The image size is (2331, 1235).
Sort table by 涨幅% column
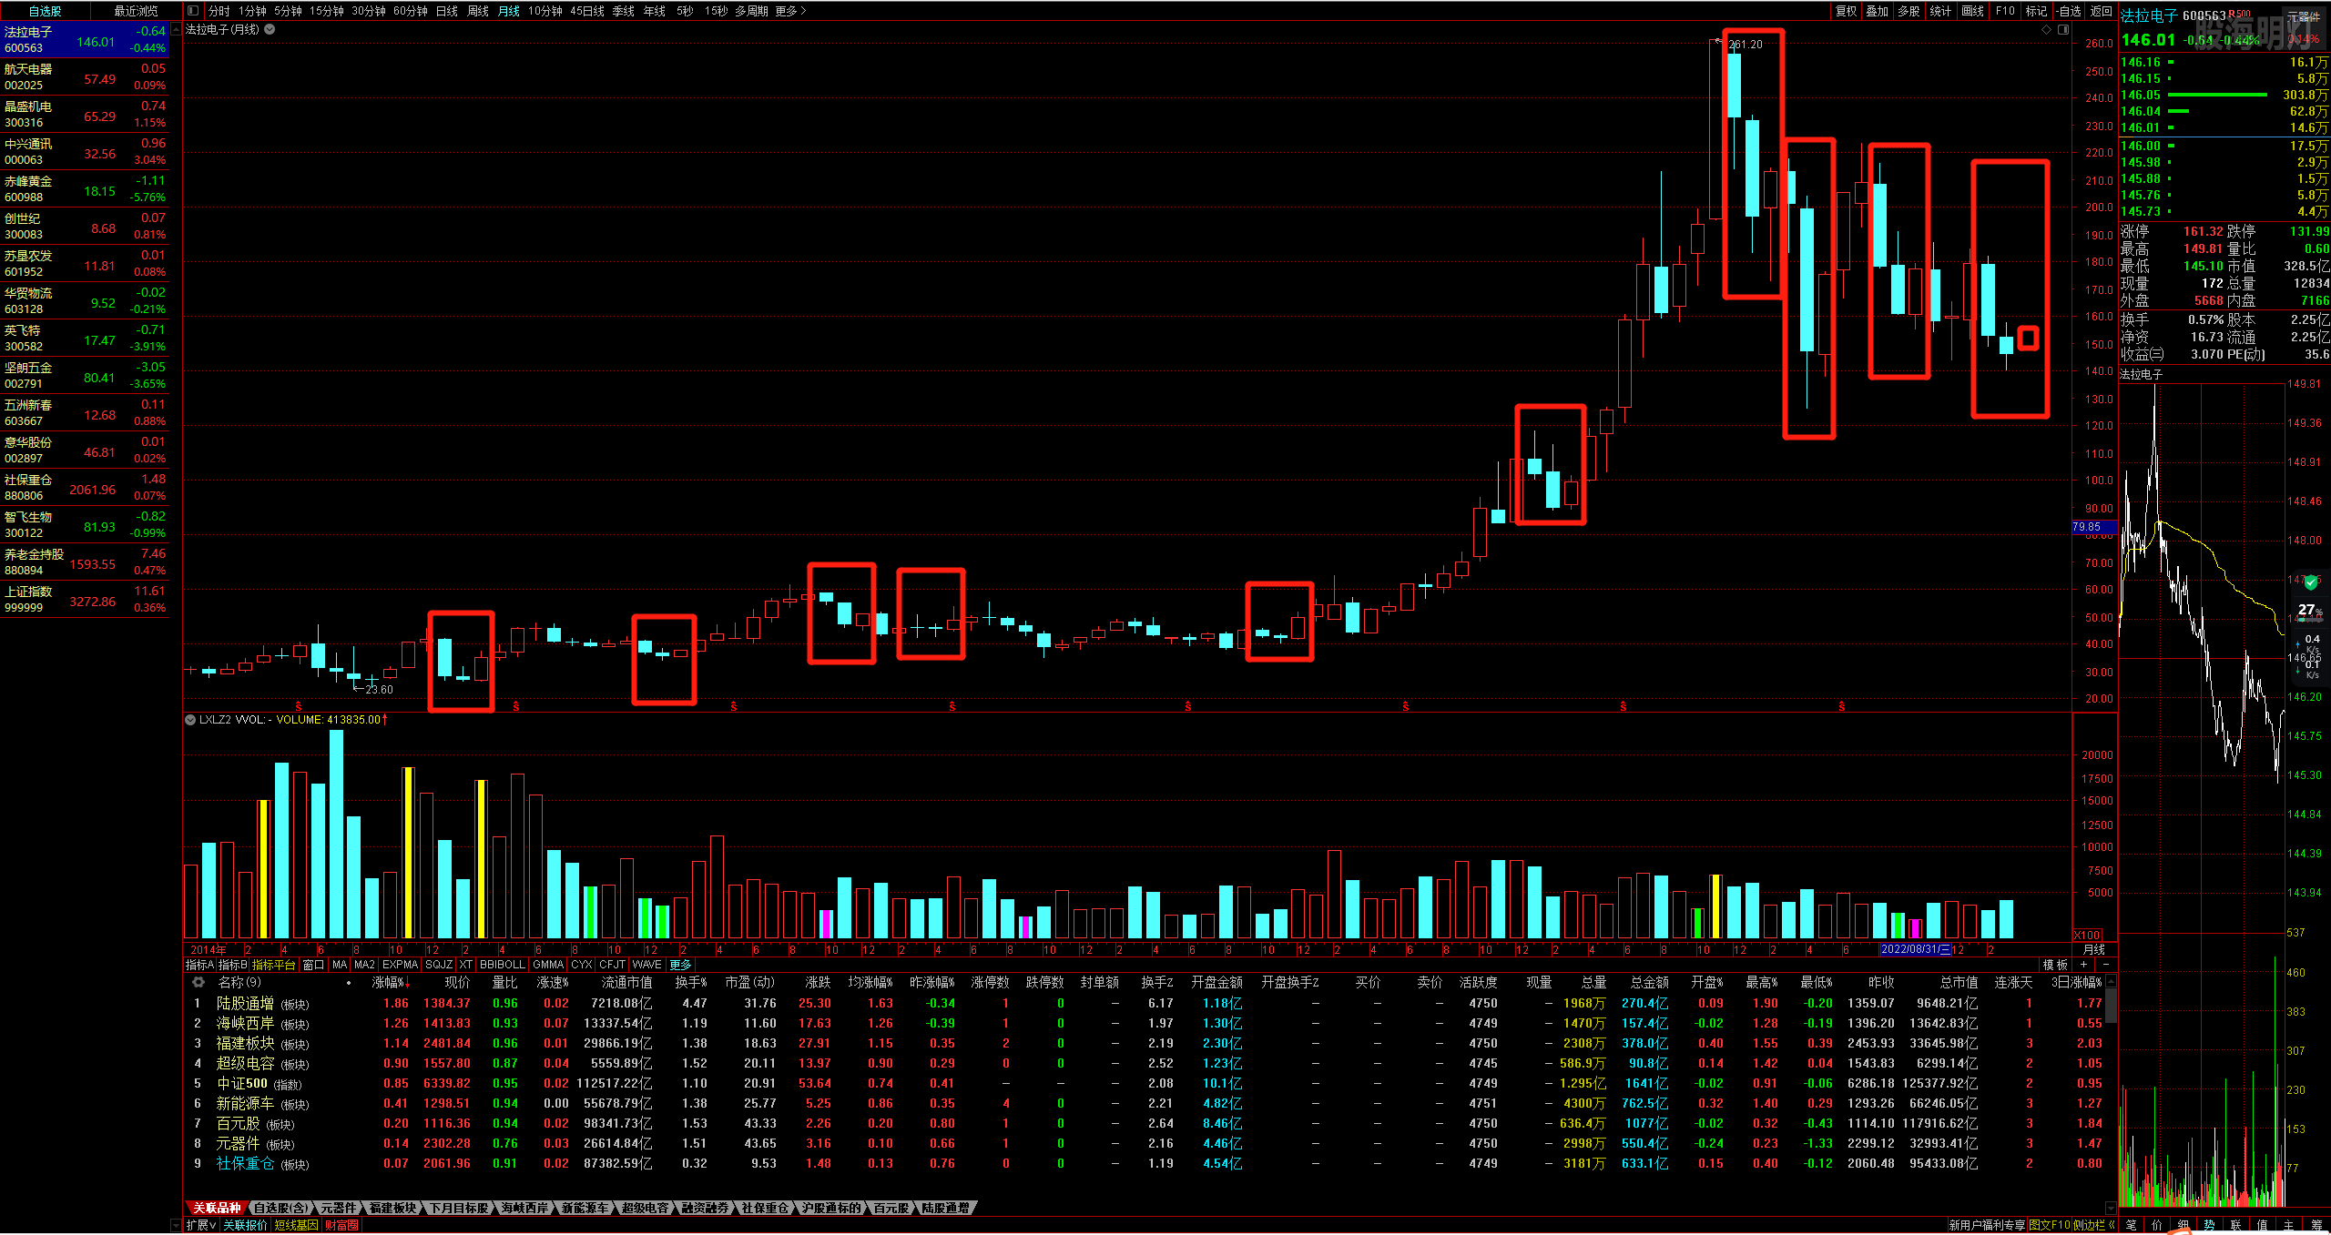pos(392,982)
